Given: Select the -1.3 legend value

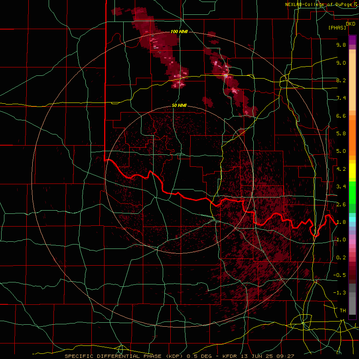Looking at the screenshot, I should click(339, 293).
